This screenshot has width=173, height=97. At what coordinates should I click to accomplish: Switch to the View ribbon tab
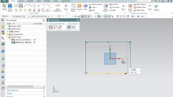[39, 1]
